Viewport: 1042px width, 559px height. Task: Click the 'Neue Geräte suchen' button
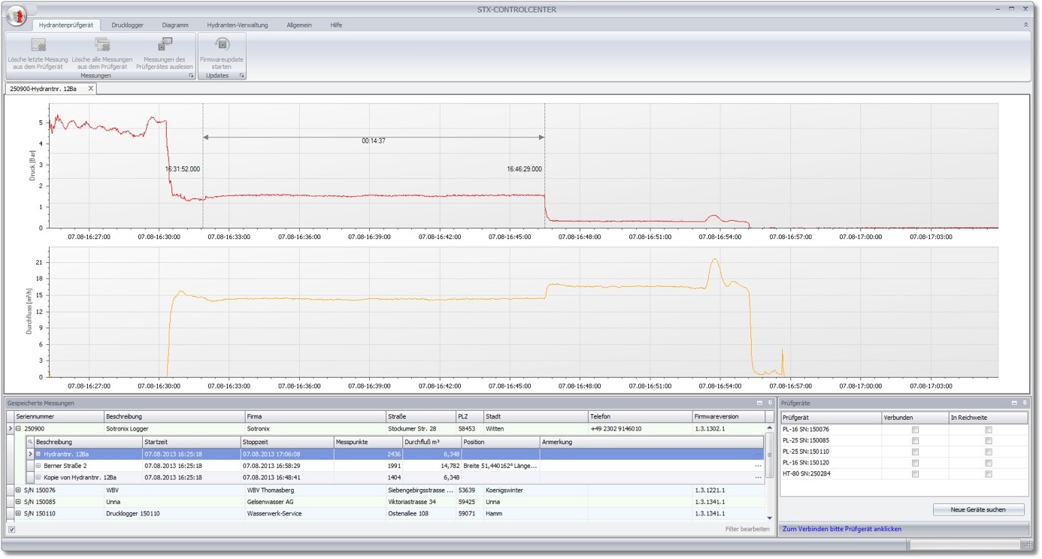click(978, 509)
